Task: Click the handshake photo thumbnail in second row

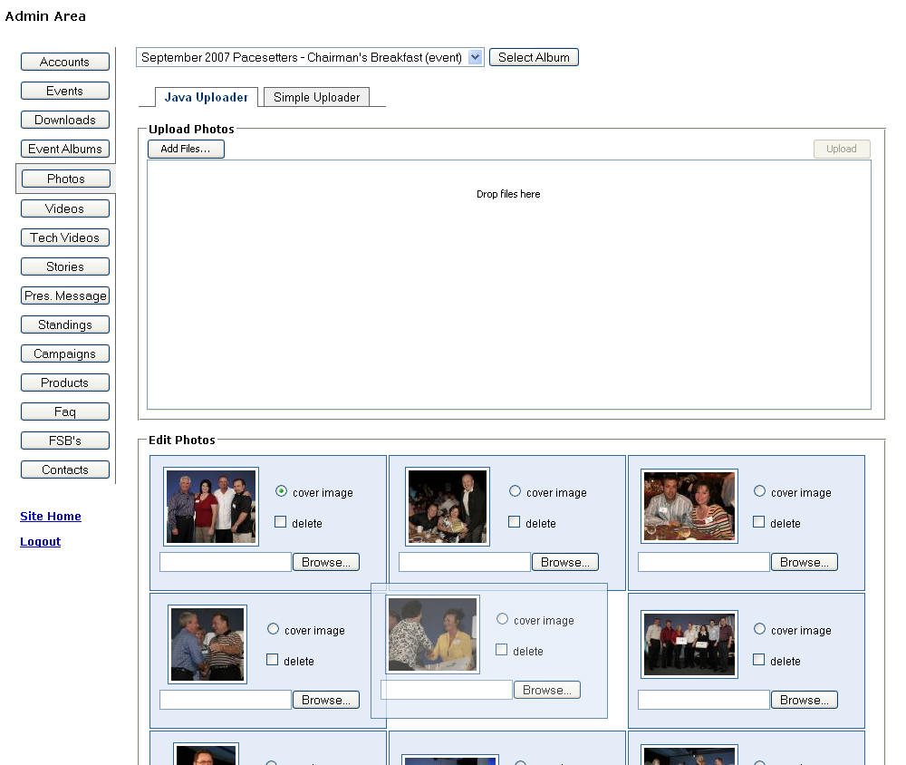Action: coord(207,644)
